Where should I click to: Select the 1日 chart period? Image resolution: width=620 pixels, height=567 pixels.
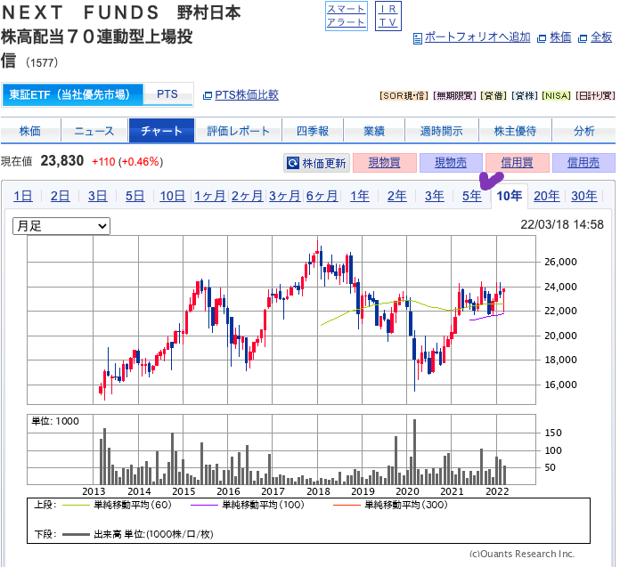point(23,196)
